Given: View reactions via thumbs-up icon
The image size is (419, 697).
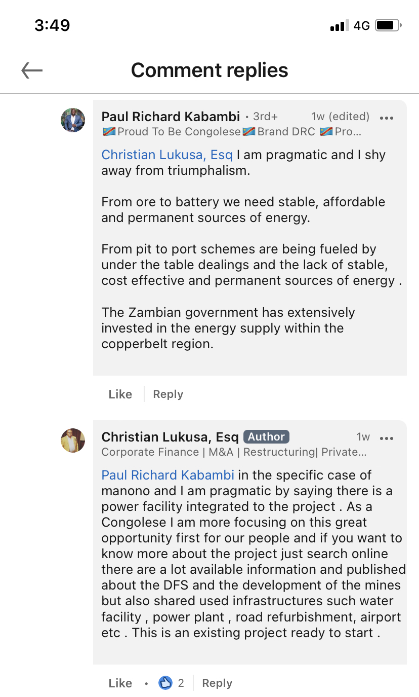Looking at the screenshot, I should point(165,683).
